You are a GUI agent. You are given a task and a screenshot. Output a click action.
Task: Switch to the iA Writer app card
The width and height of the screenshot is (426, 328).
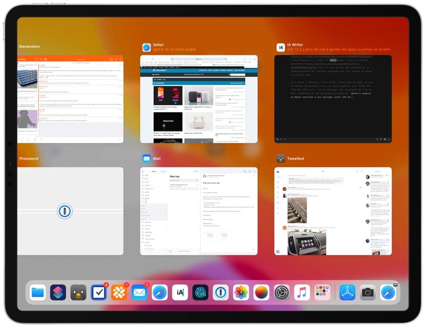click(x=333, y=99)
